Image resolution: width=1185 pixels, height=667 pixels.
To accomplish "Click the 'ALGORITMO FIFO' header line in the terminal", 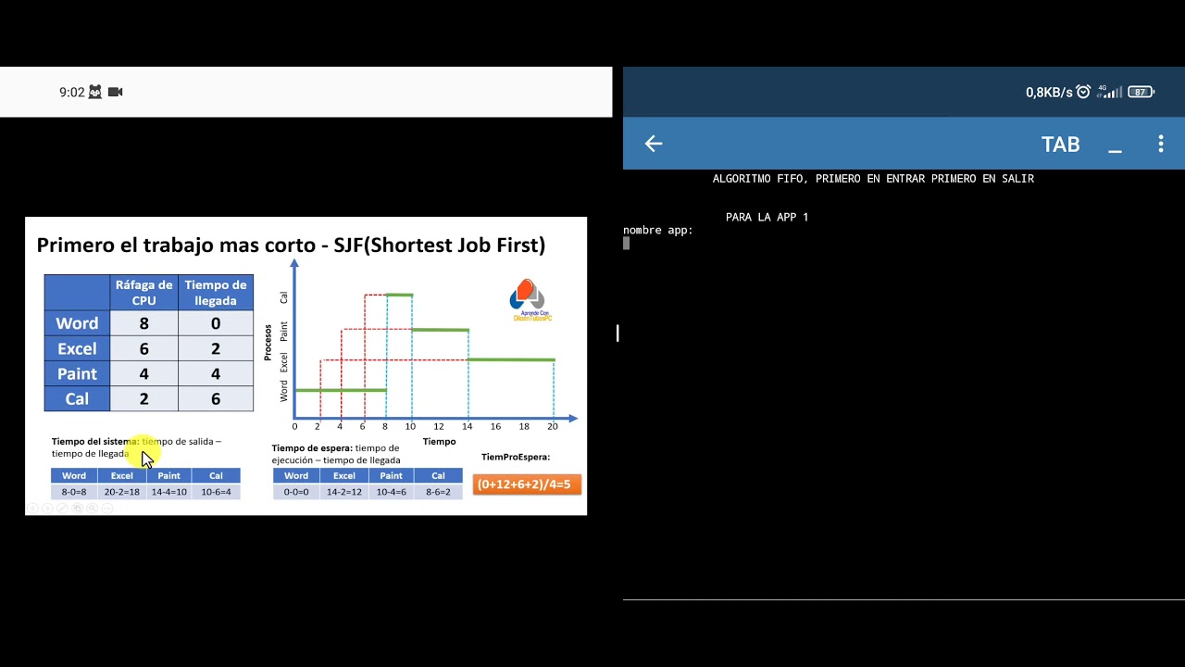I will point(873,178).
